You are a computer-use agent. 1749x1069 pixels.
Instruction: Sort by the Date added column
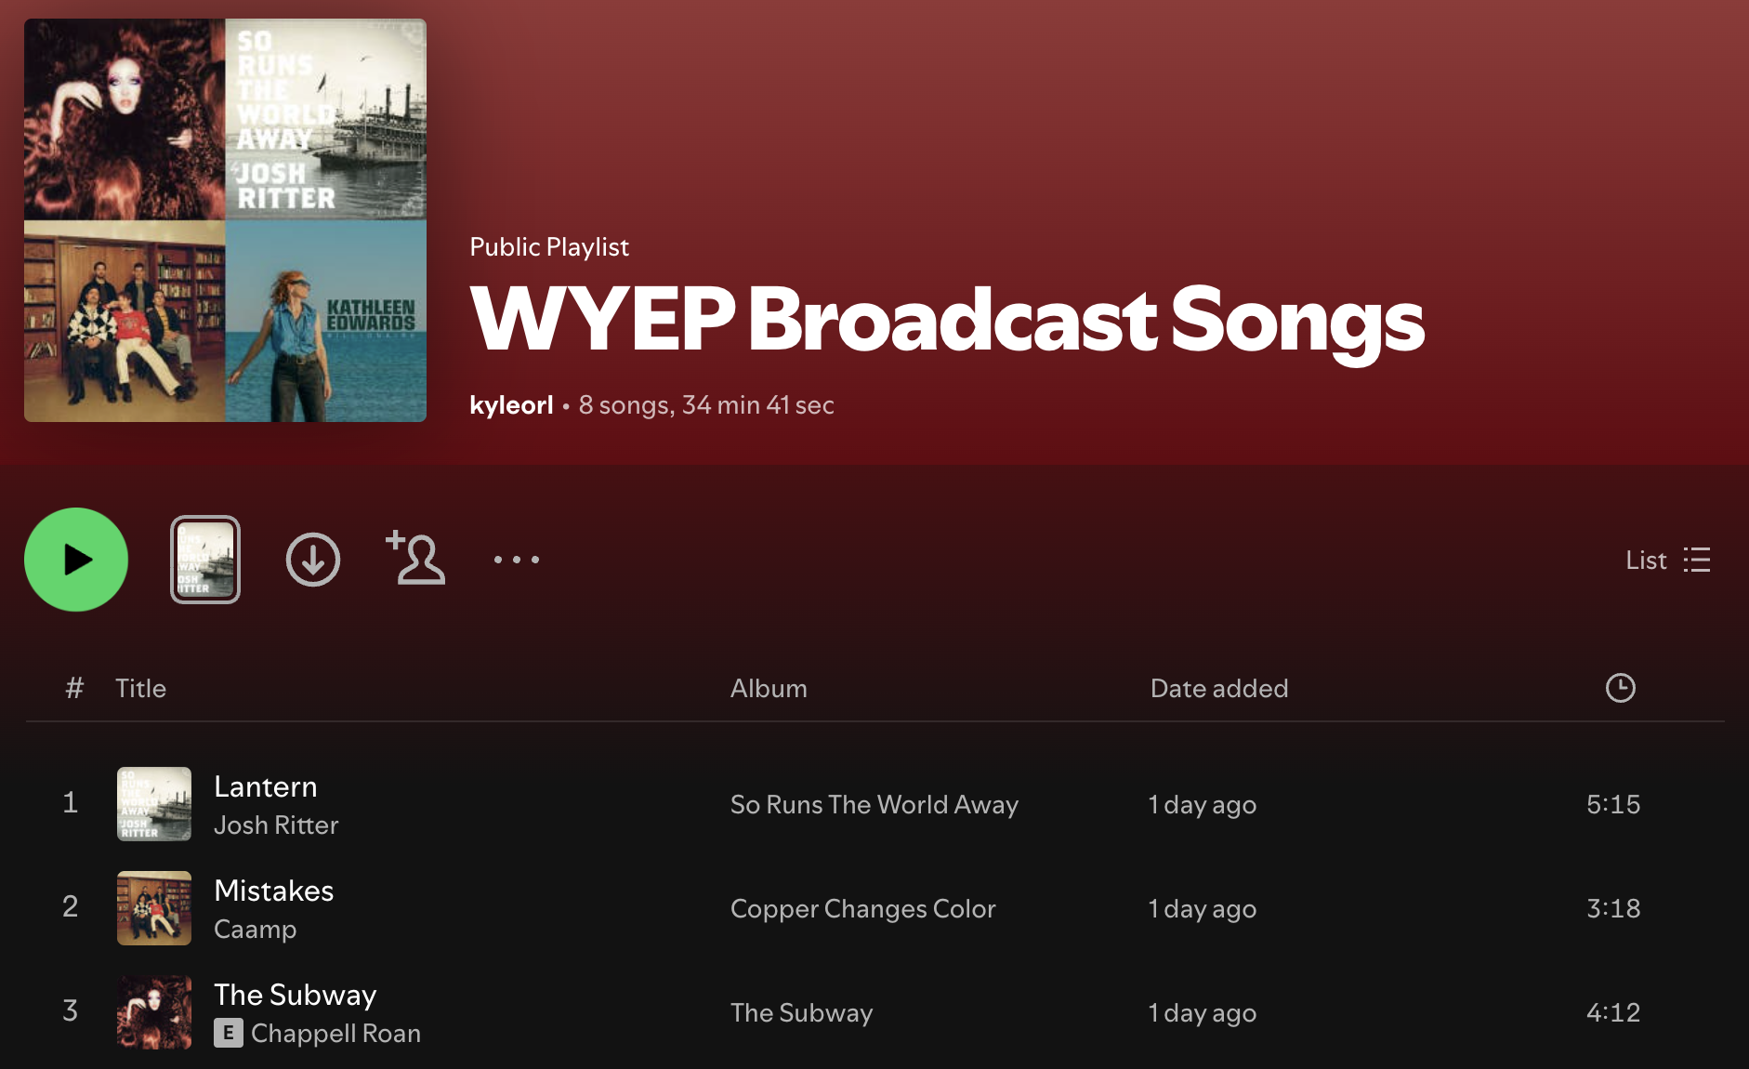coord(1219,689)
